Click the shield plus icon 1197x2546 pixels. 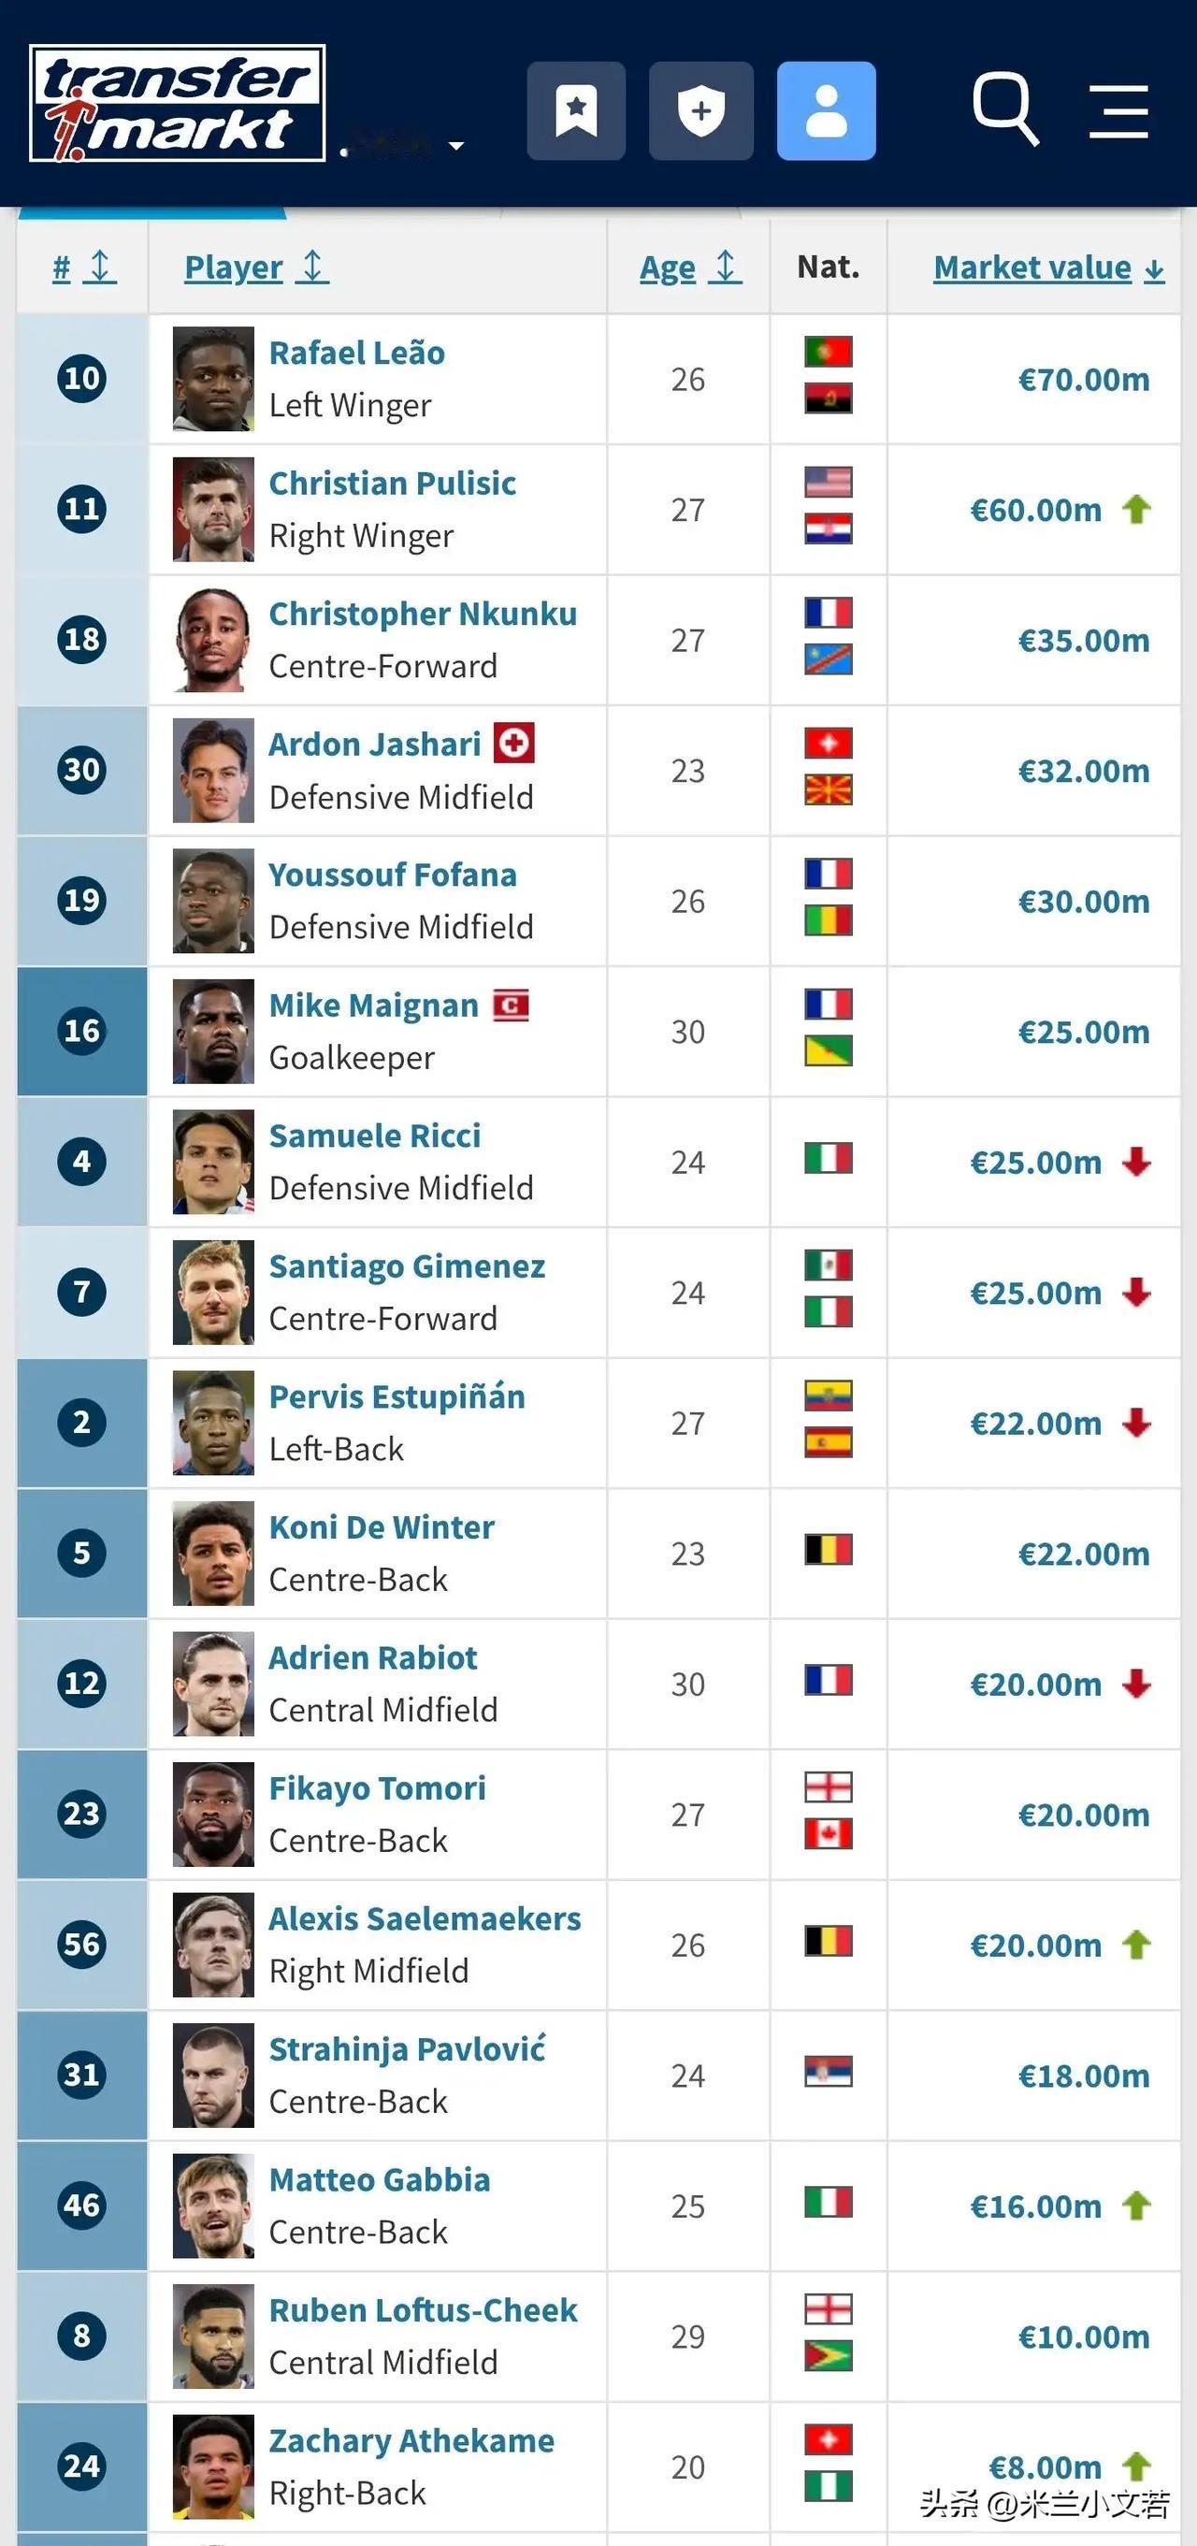coord(700,110)
